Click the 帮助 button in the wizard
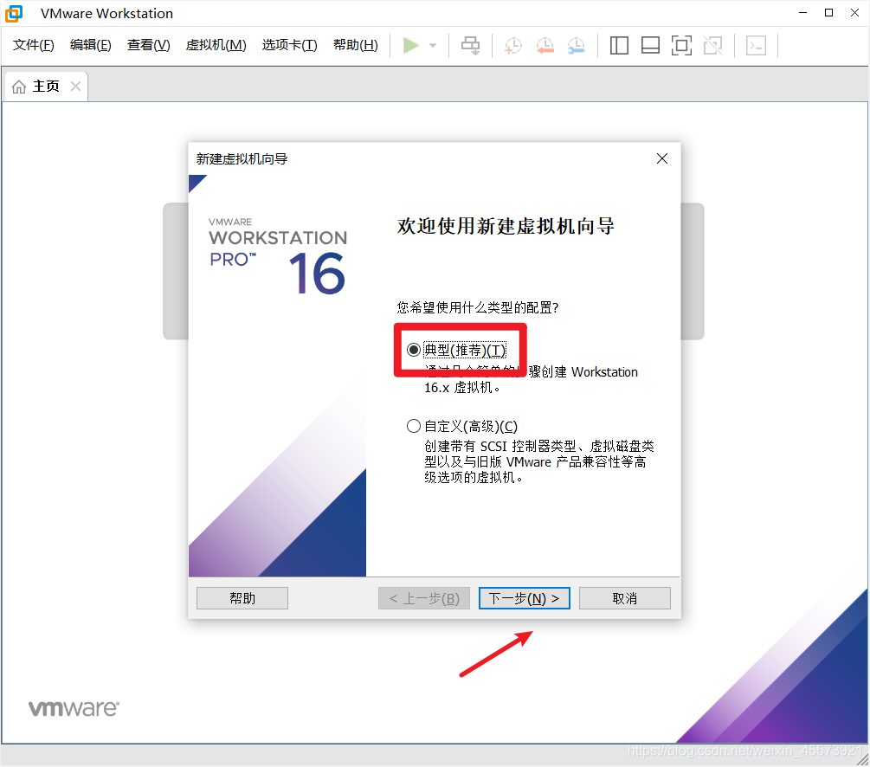The image size is (870, 767). click(242, 597)
